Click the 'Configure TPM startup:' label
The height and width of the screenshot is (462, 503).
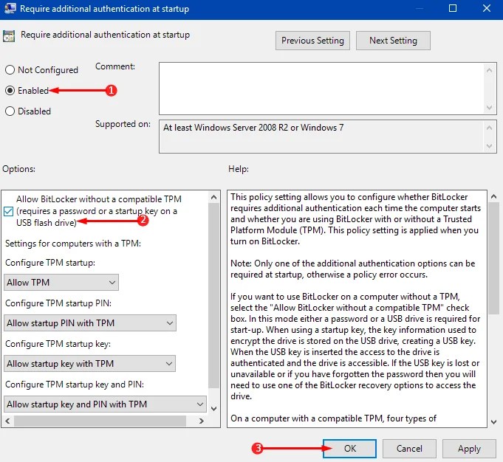[x=50, y=263]
